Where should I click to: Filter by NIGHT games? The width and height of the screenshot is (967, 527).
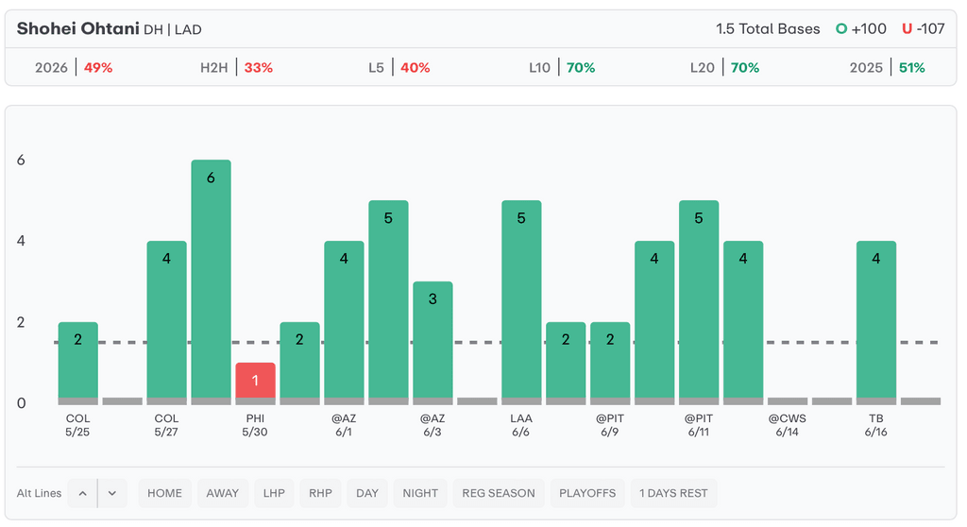click(x=420, y=493)
